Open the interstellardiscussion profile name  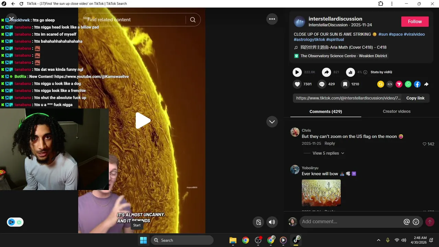pos(335,19)
